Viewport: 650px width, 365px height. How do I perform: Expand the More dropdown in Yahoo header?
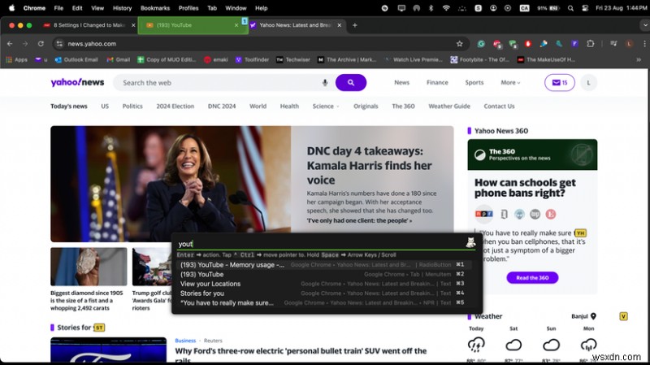(510, 83)
